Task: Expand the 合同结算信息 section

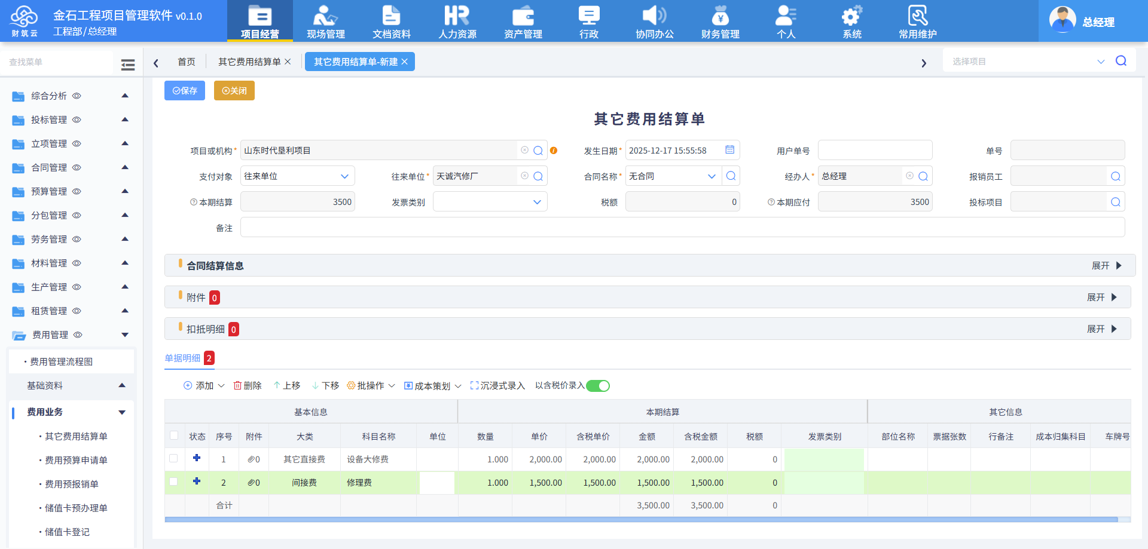Action: pyautogui.click(x=1103, y=265)
